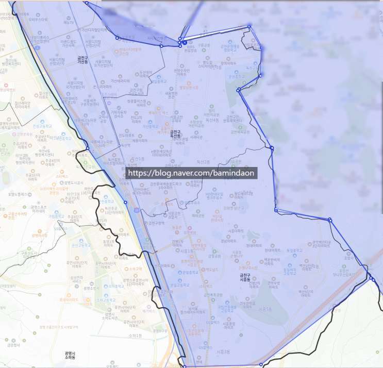Screen dimensions: 383x368
Task: Click the 현대시티아울렛 가산점 shopping icon
Action: [x=117, y=52]
